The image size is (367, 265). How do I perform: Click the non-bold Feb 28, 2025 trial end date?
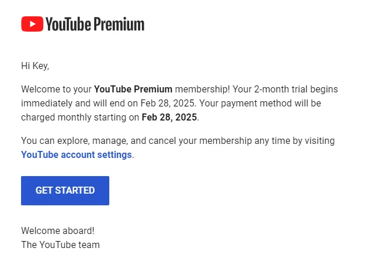coord(167,104)
